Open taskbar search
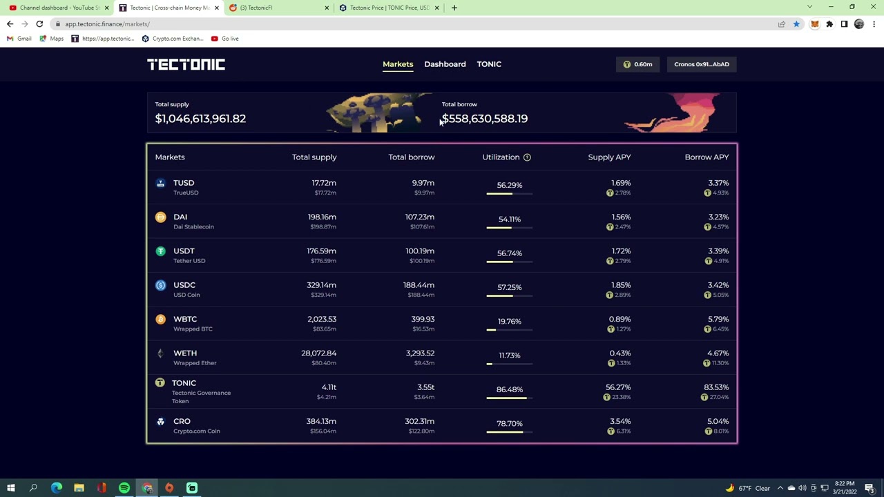The width and height of the screenshot is (884, 497). point(33,488)
